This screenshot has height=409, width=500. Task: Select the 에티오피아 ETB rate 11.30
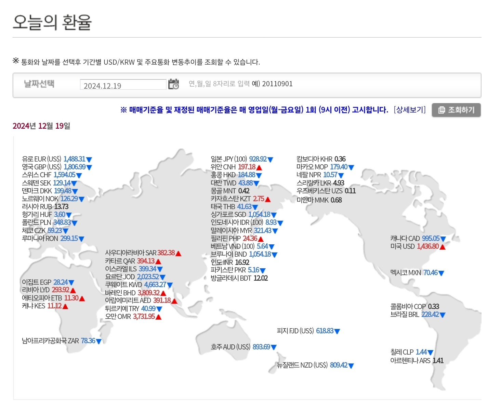[x=71, y=298]
